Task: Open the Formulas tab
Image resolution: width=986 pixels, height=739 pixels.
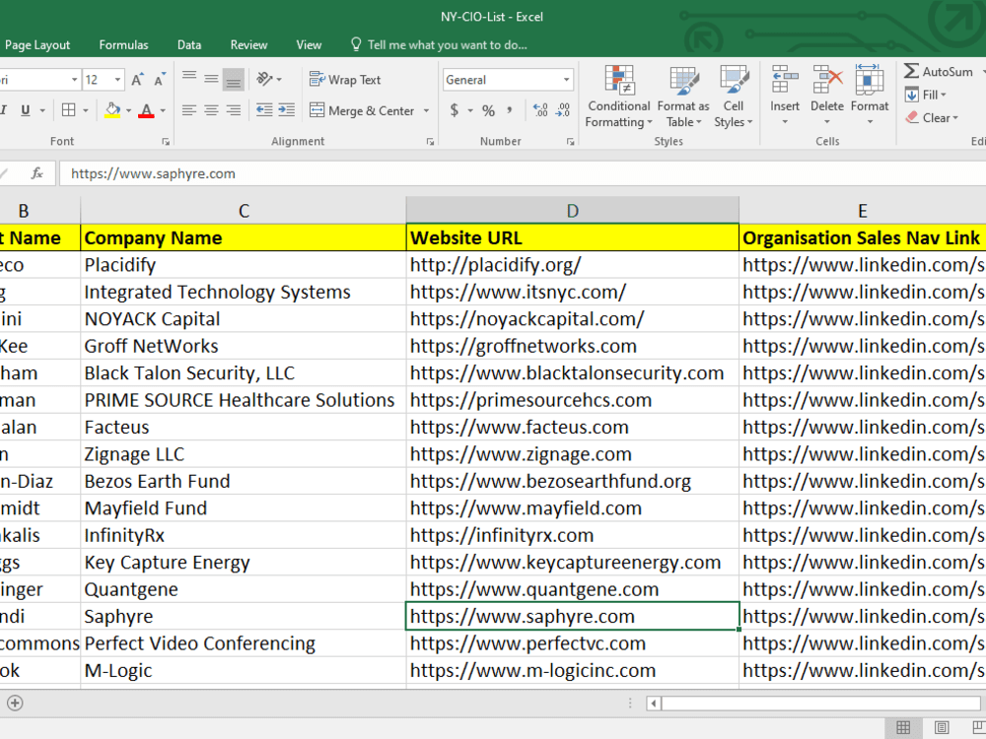Action: [124, 44]
